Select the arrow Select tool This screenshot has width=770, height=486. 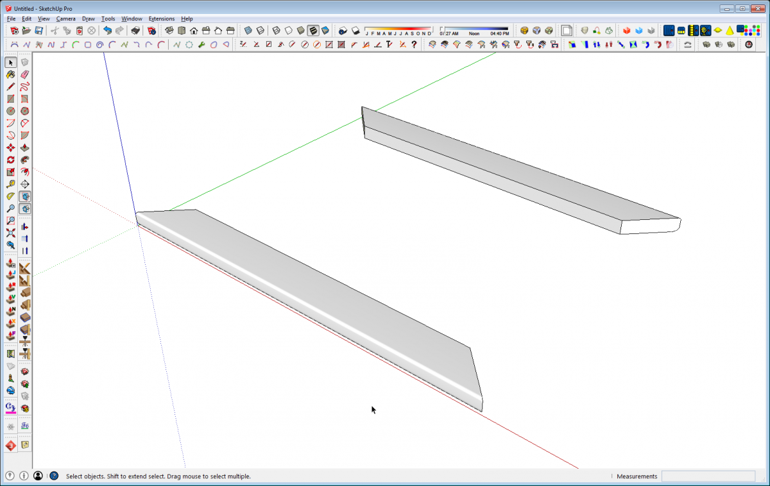click(11, 62)
